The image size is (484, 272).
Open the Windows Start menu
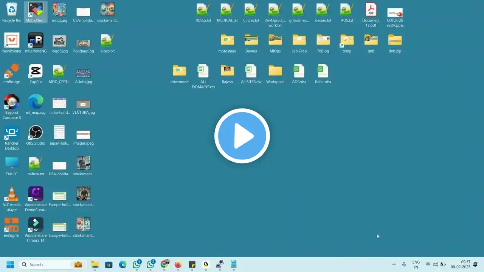tap(10, 264)
